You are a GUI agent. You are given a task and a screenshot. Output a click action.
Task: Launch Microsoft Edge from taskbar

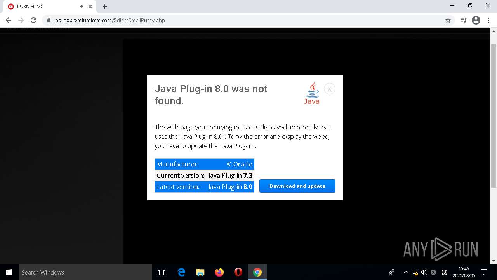[181, 272]
